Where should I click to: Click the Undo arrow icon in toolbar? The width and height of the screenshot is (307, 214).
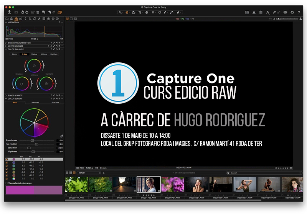pyautogui.click(x=50, y=12)
